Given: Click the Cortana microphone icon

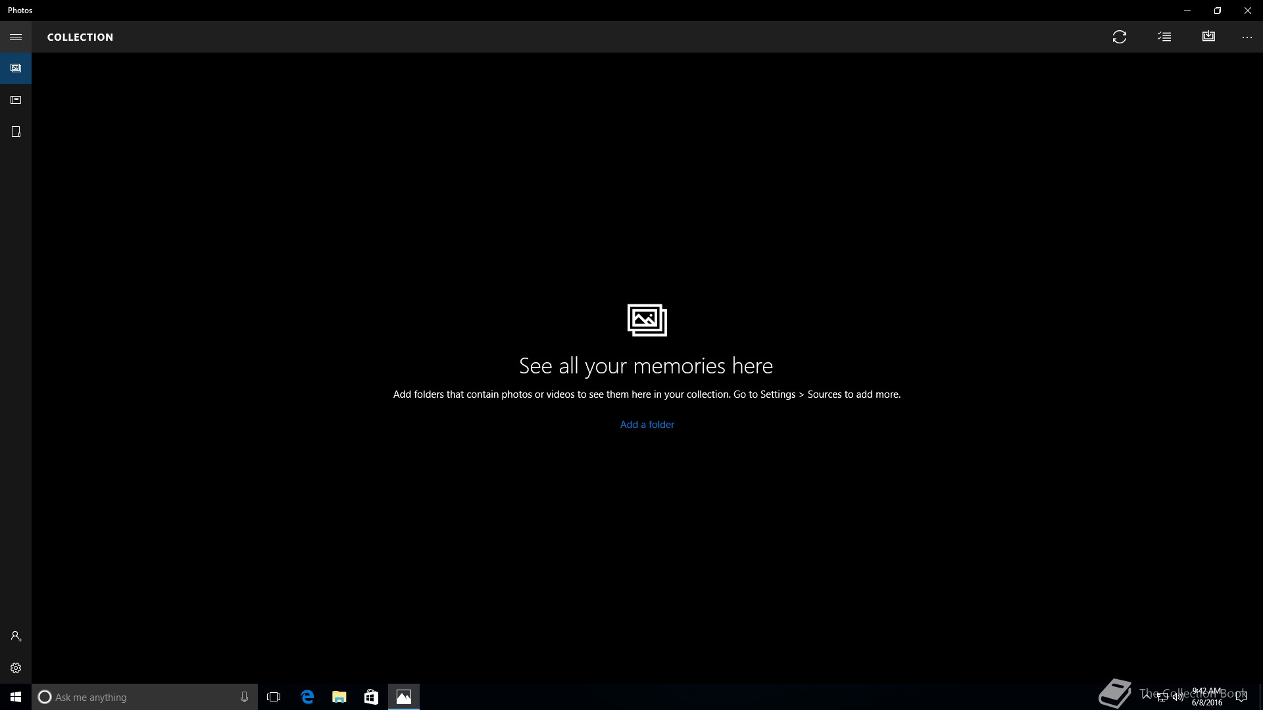Looking at the screenshot, I should (244, 697).
